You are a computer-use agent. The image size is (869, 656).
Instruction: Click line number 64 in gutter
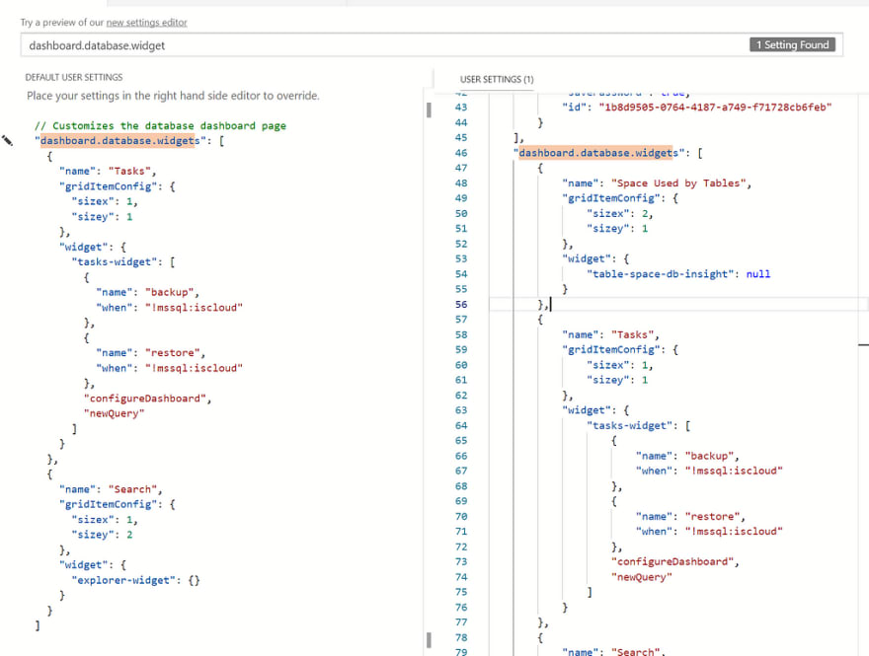[x=461, y=426]
